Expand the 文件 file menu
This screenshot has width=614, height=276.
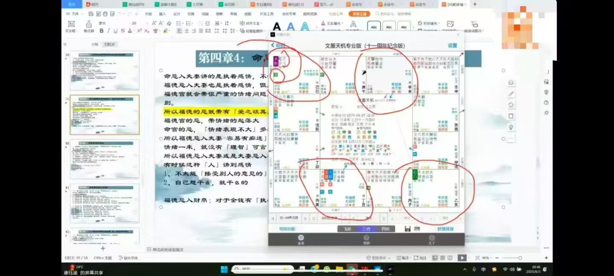75,14
